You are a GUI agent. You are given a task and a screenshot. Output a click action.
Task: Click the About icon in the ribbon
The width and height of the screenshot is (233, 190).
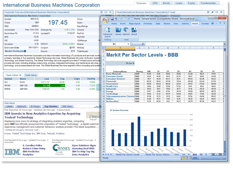click(134, 31)
